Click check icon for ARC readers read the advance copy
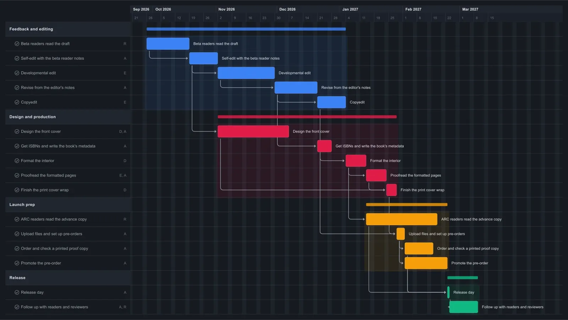568x320 pixels. tap(17, 219)
